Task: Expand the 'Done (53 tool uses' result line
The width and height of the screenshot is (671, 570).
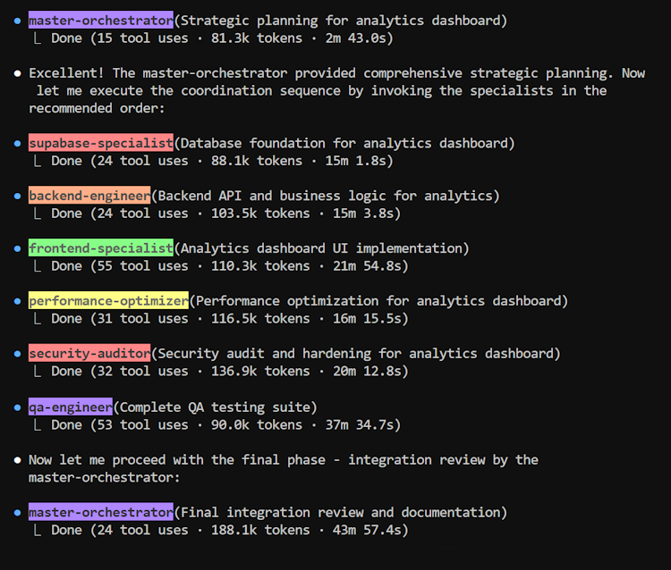Action: (x=217, y=424)
